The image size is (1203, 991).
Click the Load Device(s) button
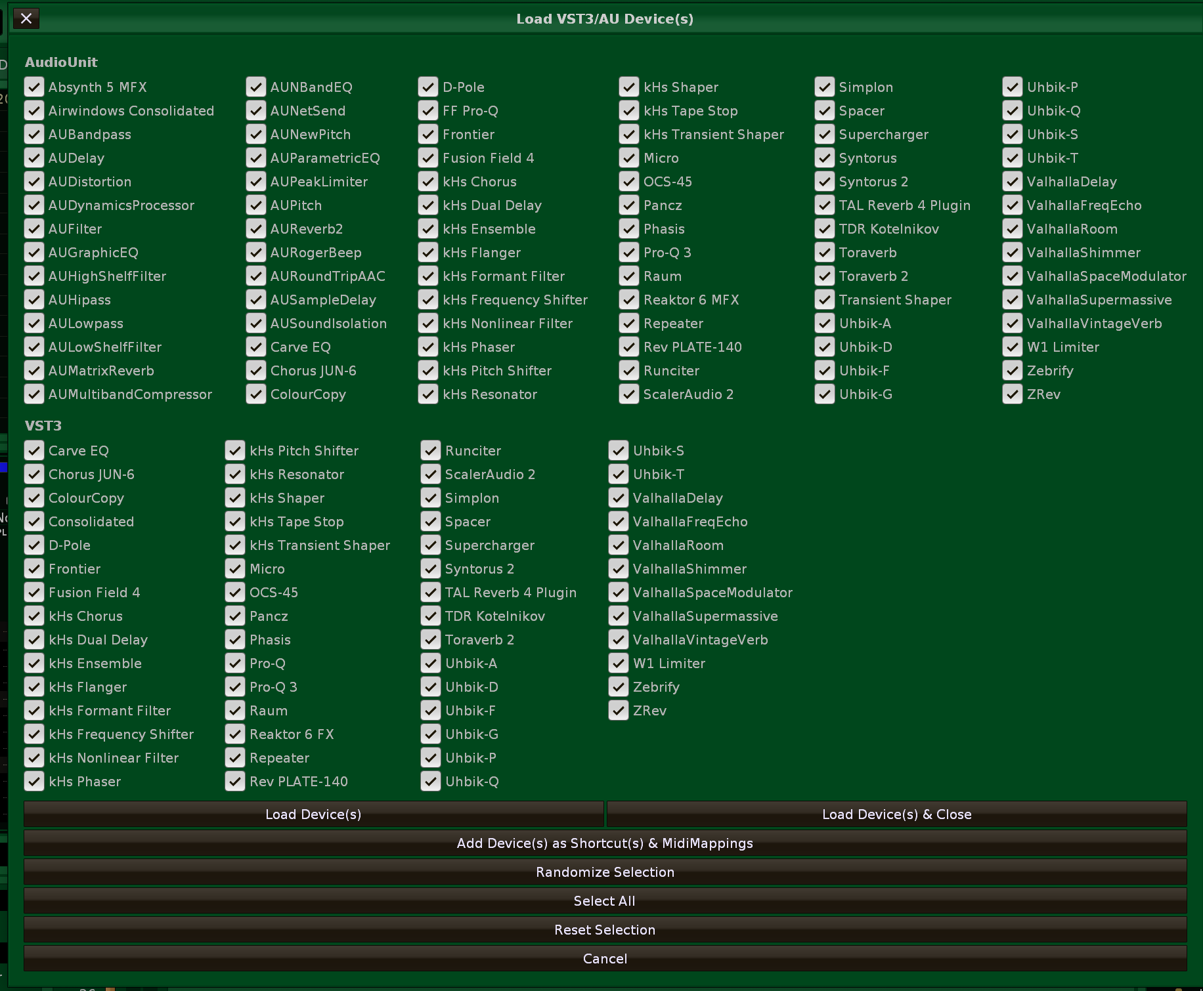pyautogui.click(x=313, y=814)
